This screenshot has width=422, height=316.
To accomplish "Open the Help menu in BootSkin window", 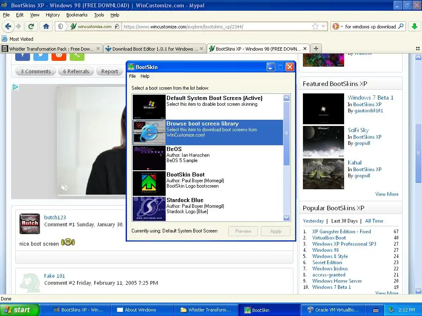I will [x=145, y=76].
